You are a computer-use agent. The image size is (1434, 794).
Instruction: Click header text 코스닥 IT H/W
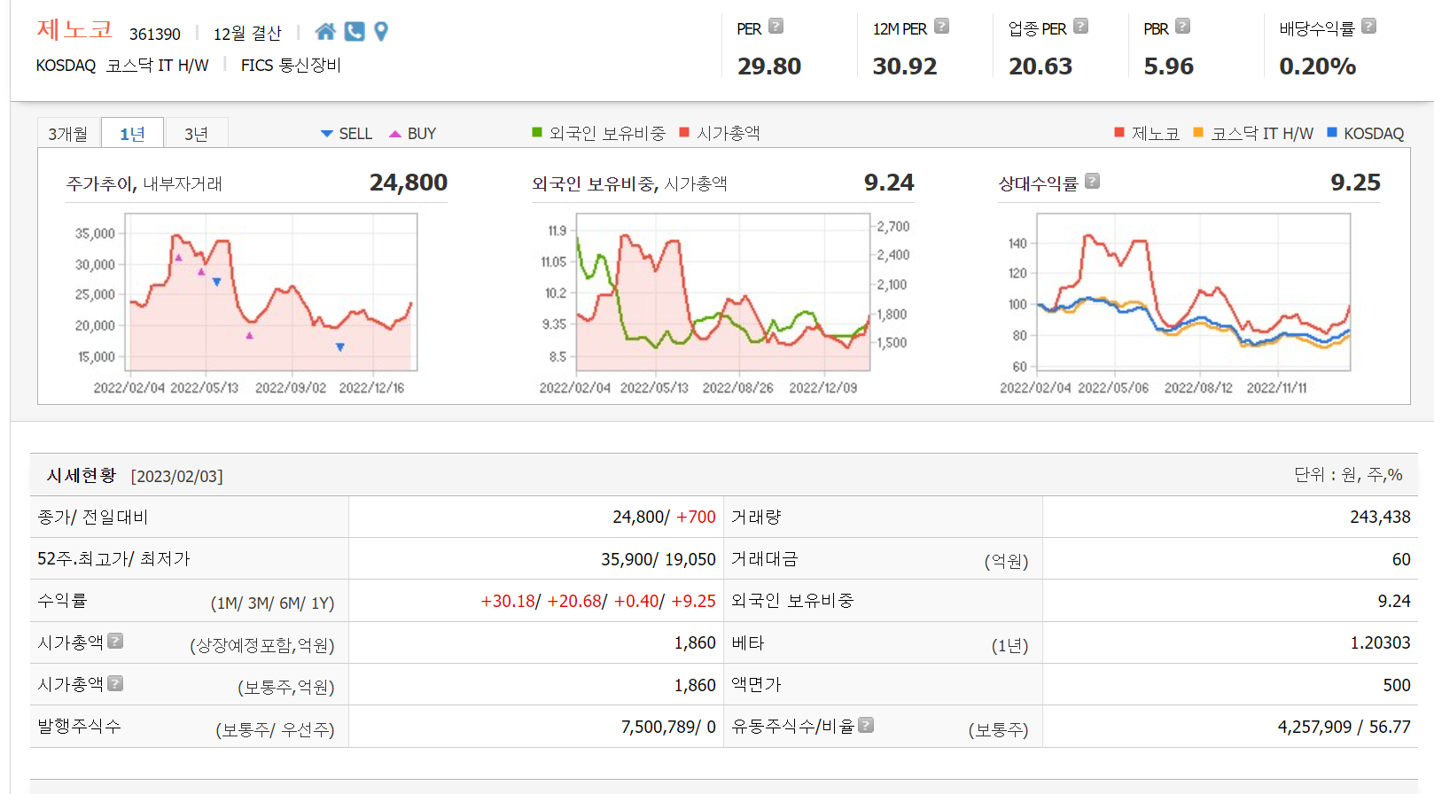click(158, 66)
